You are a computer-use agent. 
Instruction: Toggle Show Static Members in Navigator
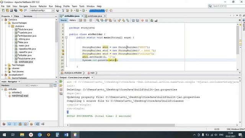pyautogui.click(x=15, y=124)
